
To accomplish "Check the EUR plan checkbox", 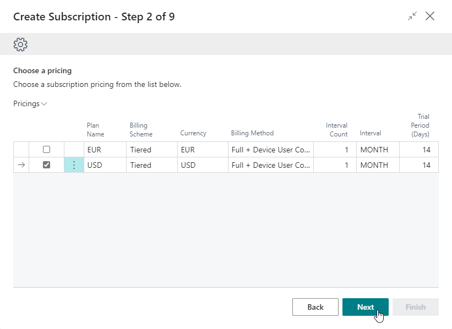I will point(47,150).
